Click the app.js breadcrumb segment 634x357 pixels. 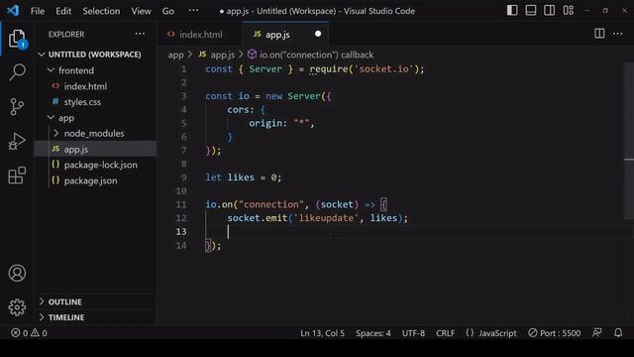click(x=222, y=55)
